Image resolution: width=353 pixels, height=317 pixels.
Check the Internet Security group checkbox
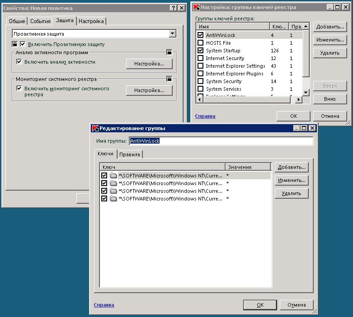click(200, 58)
